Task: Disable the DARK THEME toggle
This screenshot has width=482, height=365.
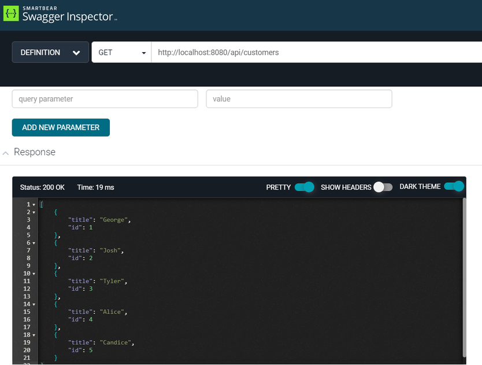Action: tap(454, 186)
